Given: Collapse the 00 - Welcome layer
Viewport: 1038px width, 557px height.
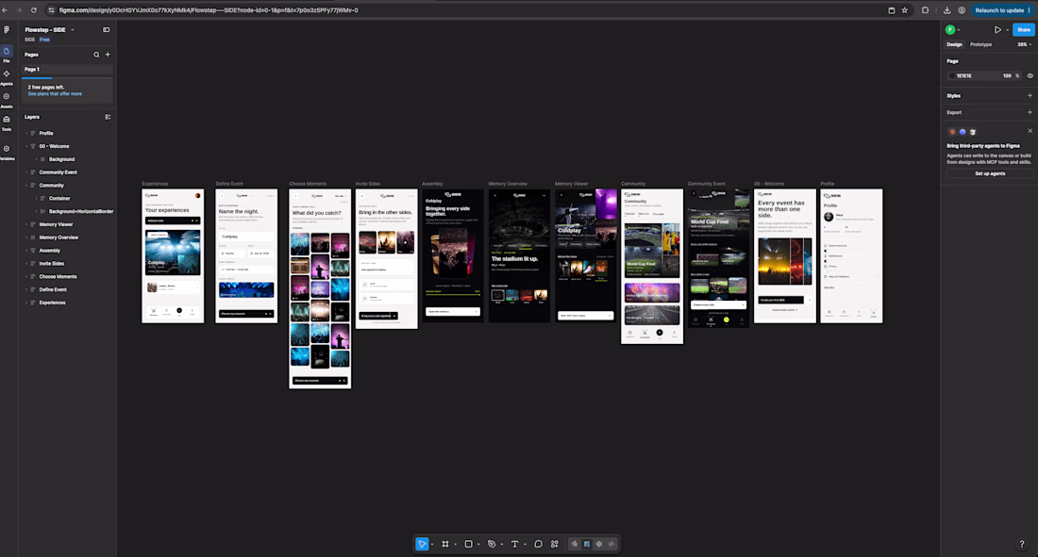Looking at the screenshot, I should tap(26, 146).
